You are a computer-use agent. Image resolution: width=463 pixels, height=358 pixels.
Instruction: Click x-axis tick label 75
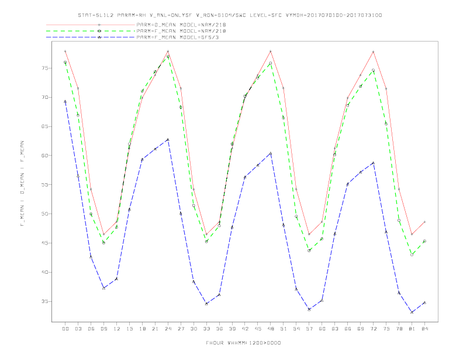click(386, 329)
